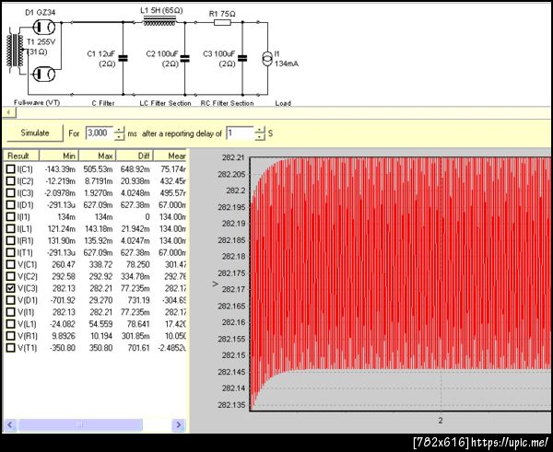
Task: Click the V(C3) Diff value 77.235m
Action: coord(135,288)
